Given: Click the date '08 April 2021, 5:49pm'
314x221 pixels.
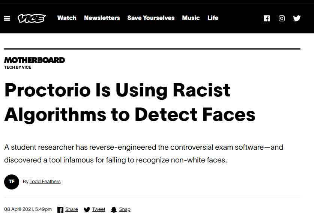Looking at the screenshot, I should [28, 209].
